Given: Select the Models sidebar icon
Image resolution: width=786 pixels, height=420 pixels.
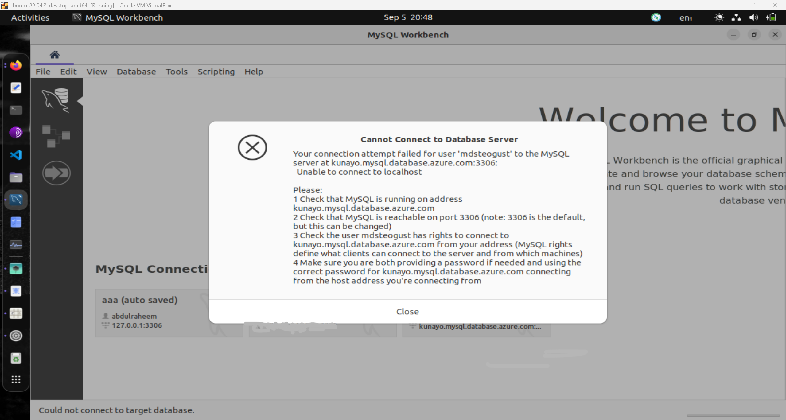Looking at the screenshot, I should pos(56,136).
